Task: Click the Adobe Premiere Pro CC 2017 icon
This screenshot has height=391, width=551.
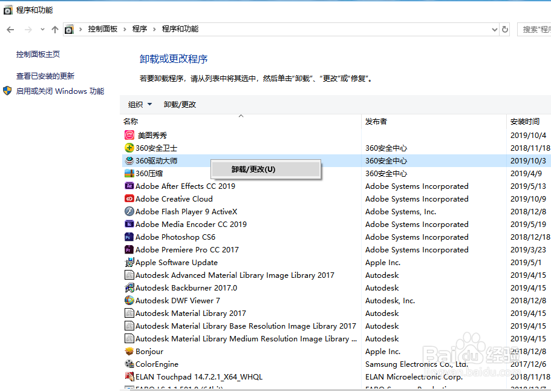Action: (x=129, y=249)
